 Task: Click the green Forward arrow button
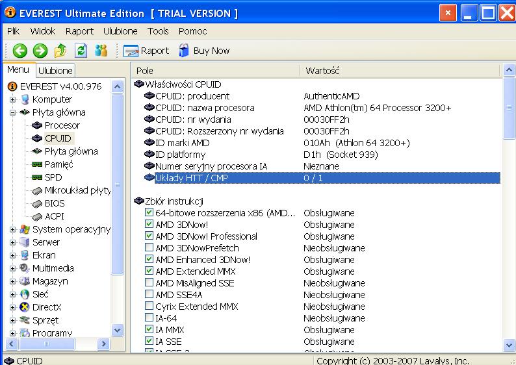pos(40,51)
